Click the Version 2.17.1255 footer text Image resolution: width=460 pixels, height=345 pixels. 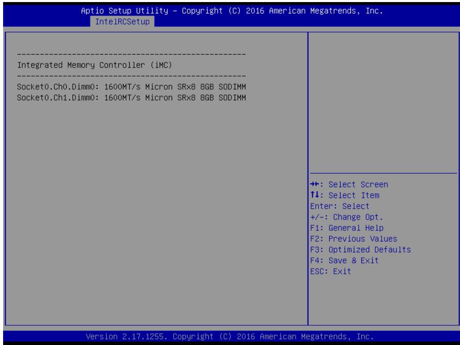pyautogui.click(x=230, y=337)
